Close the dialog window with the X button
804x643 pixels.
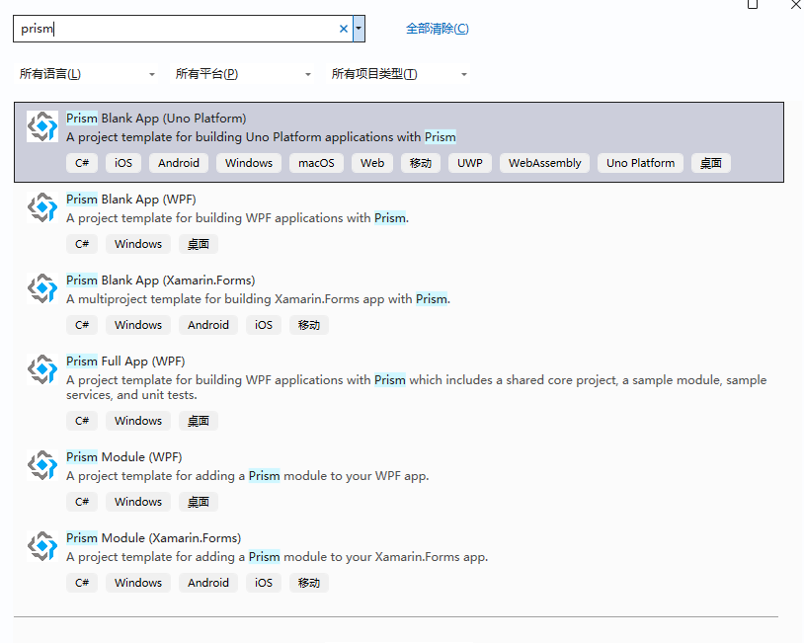click(796, 4)
